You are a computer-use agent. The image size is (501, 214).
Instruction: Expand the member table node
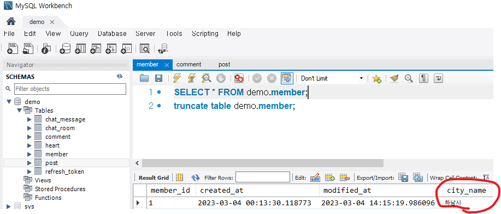30,154
